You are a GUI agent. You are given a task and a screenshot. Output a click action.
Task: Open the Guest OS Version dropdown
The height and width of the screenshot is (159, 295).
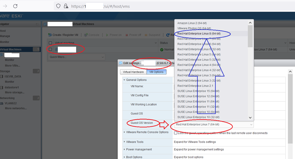pos(214,124)
